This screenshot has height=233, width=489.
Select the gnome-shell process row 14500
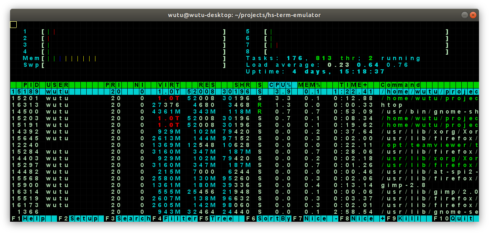pos(245,111)
